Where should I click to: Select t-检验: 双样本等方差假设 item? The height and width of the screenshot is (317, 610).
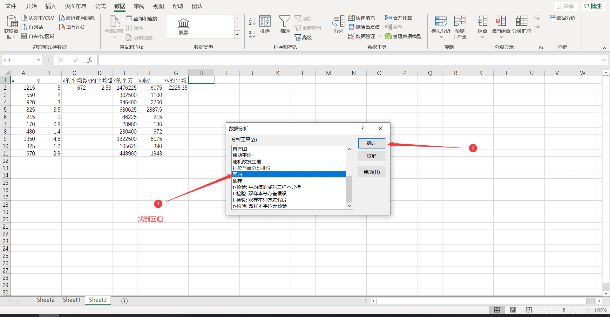pyautogui.click(x=289, y=193)
